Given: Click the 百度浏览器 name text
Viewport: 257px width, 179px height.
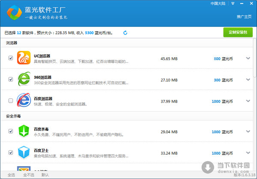Looking at the screenshot, I should point(43,99).
